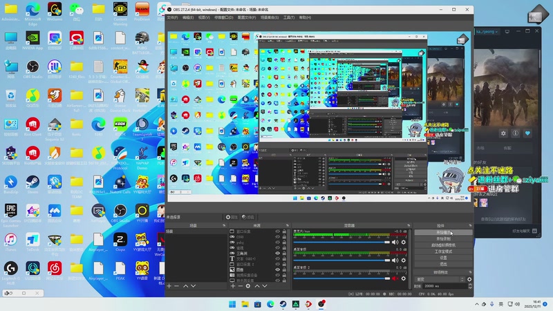Image resolution: width=553 pixels, height=311 pixels.
Task: Open 设置 settings button in controls
Action: click(x=443, y=258)
